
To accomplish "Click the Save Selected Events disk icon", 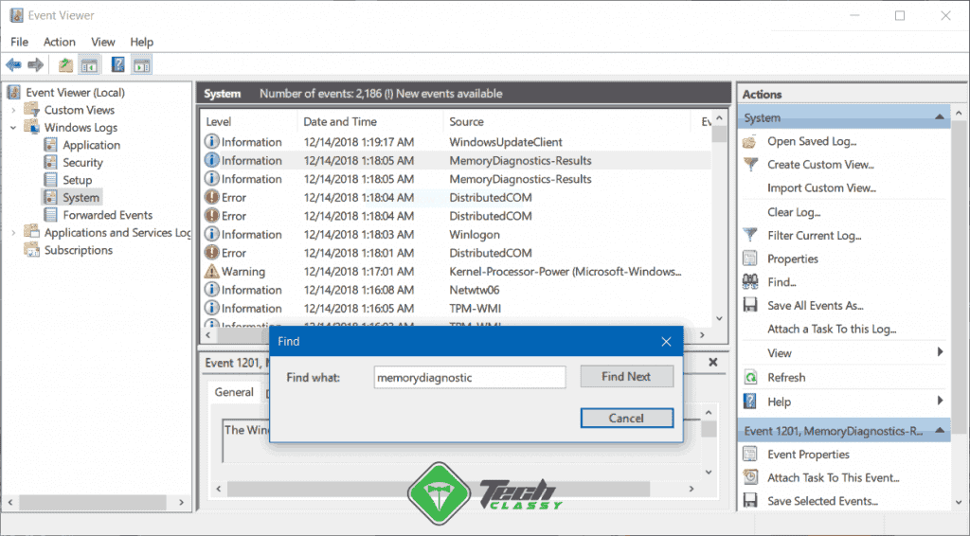I will click(750, 501).
